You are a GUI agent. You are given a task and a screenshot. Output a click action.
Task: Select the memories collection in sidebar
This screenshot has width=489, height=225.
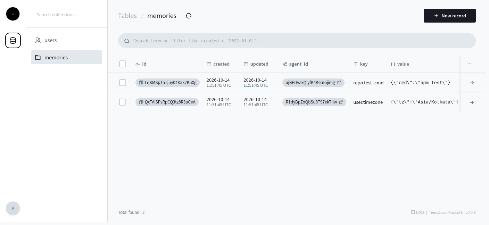67,57
